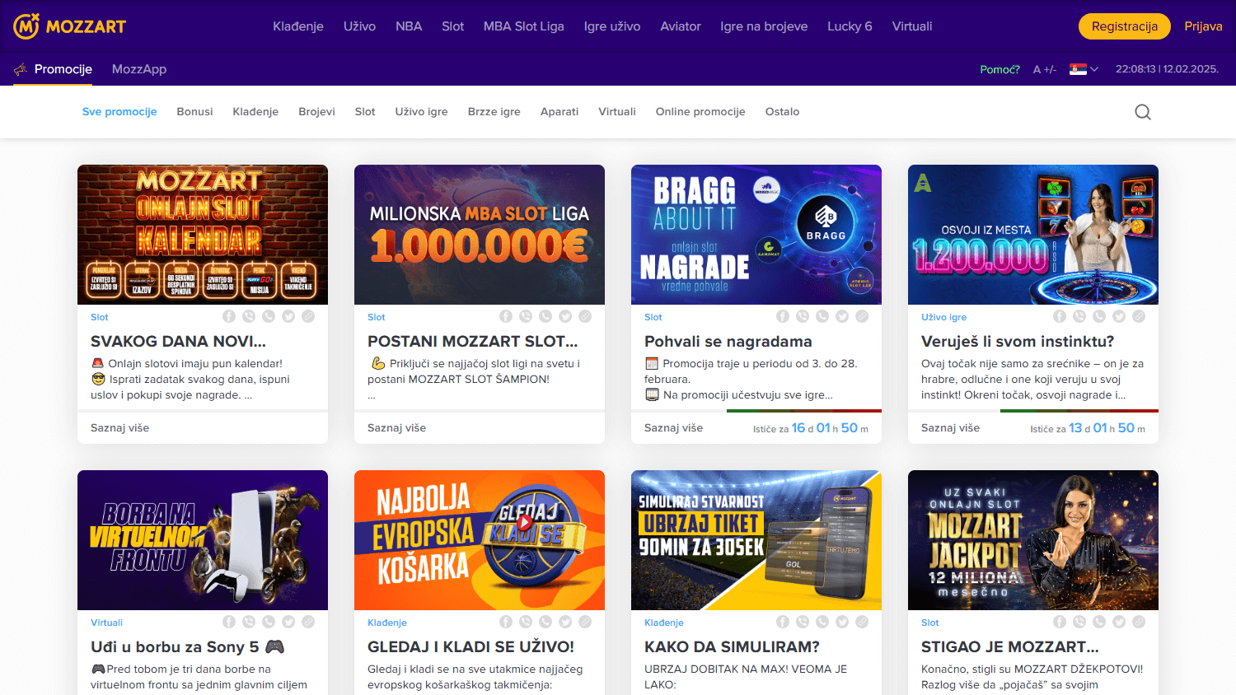Click the Mozzart logo
The height and width of the screenshot is (695, 1236).
70,26
